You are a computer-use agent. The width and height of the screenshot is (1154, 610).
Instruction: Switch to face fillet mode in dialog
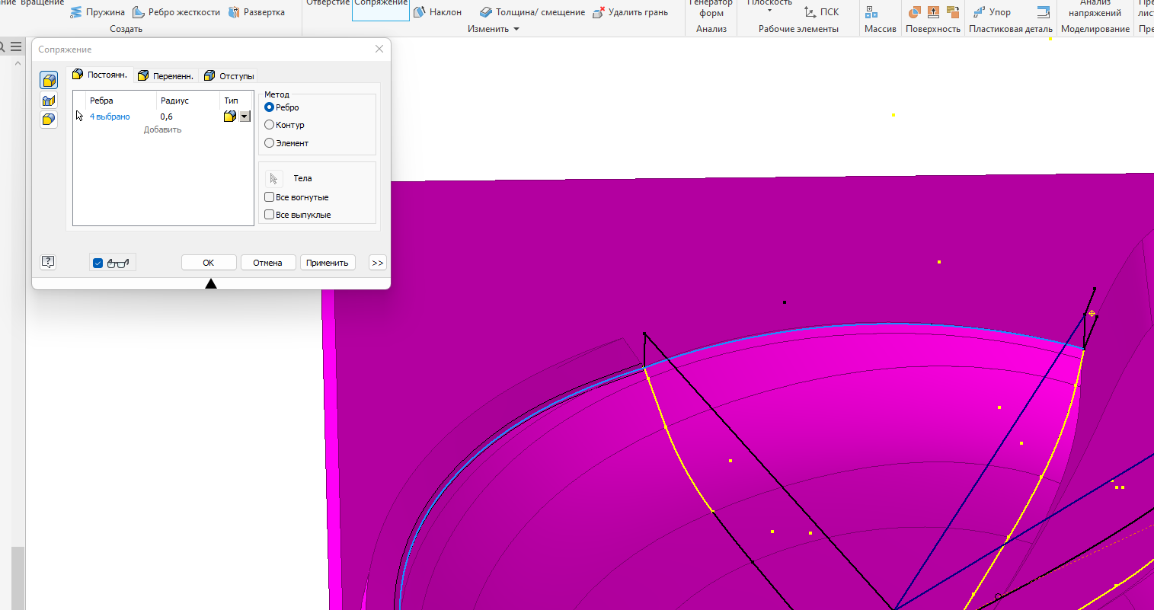(x=48, y=100)
